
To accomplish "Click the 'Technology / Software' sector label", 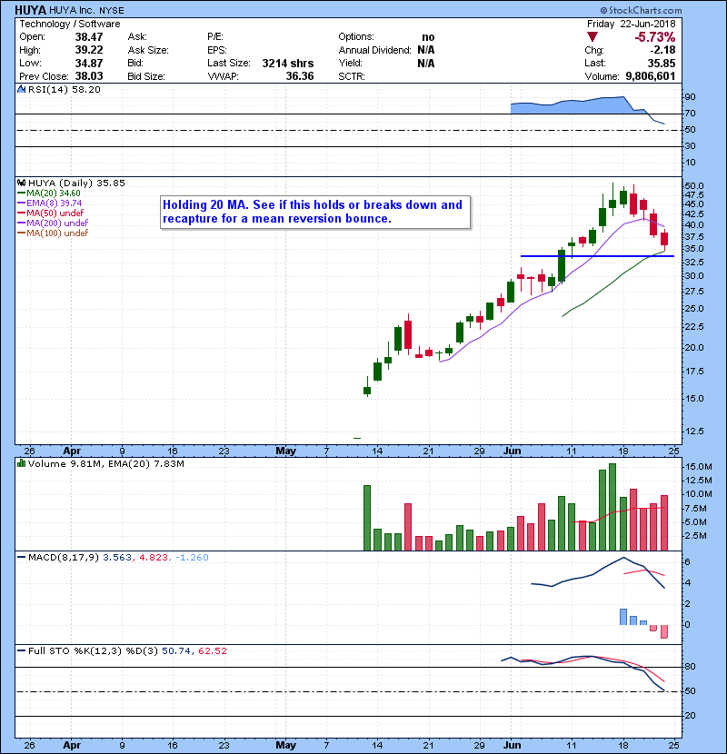I will (x=70, y=24).
